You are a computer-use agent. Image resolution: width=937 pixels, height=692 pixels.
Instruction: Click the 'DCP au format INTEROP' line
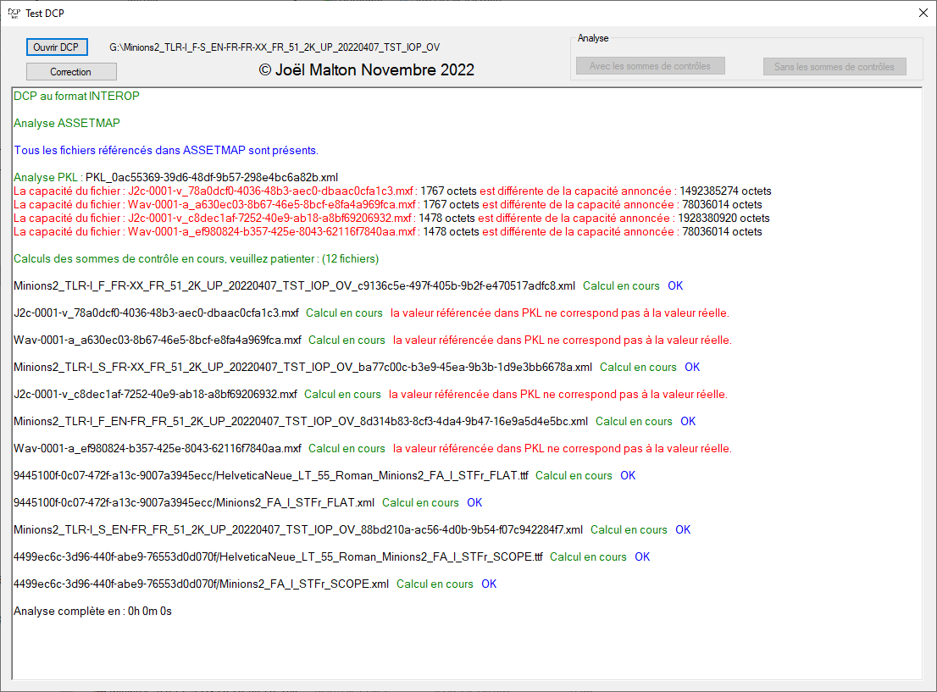click(x=76, y=97)
